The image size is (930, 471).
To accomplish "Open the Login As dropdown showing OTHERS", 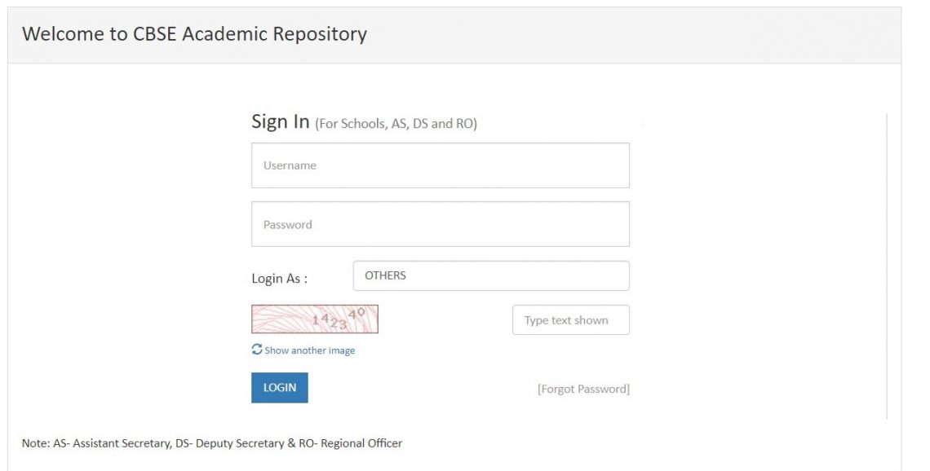I will pos(490,275).
